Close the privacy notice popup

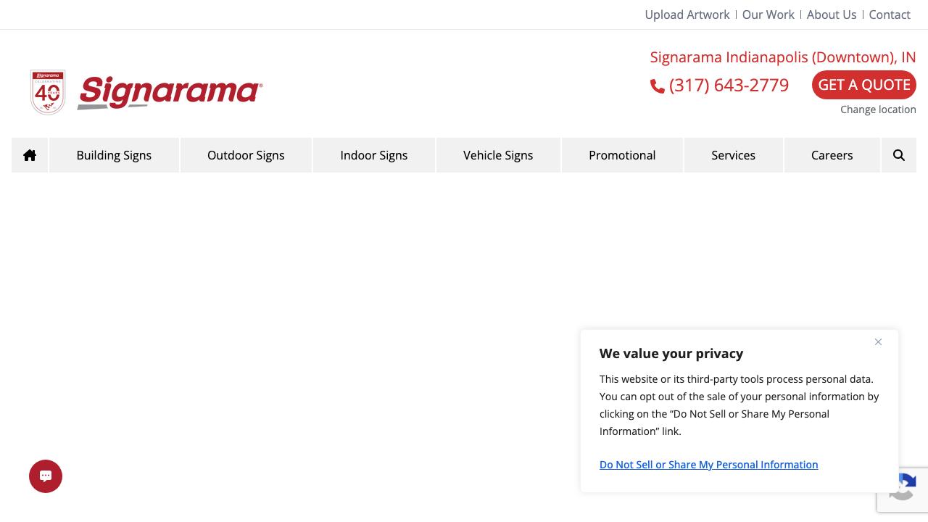pos(878,342)
